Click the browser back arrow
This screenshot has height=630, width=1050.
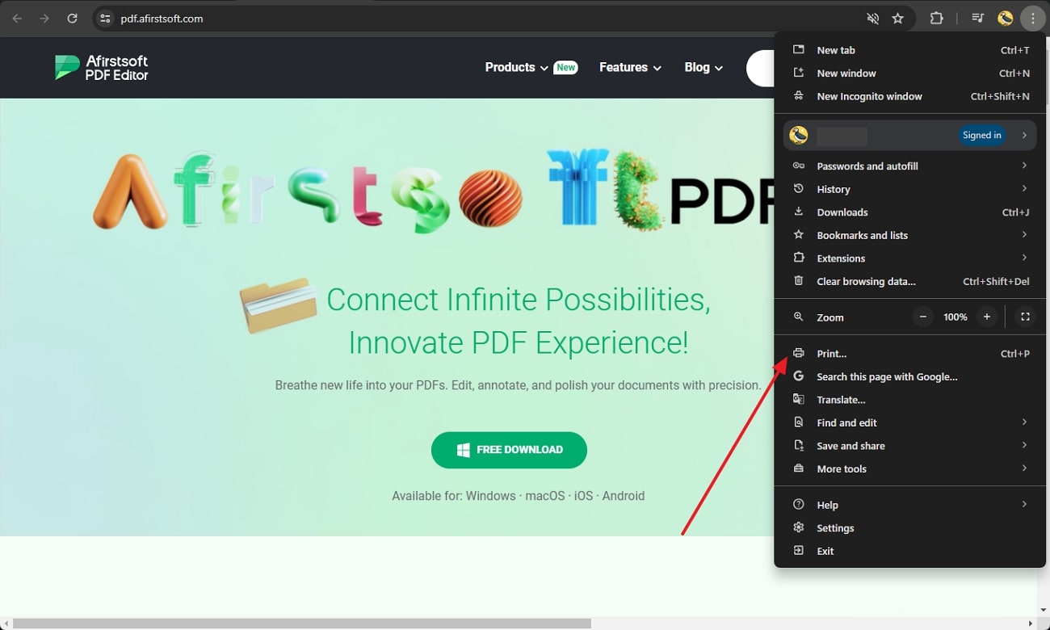(17, 18)
